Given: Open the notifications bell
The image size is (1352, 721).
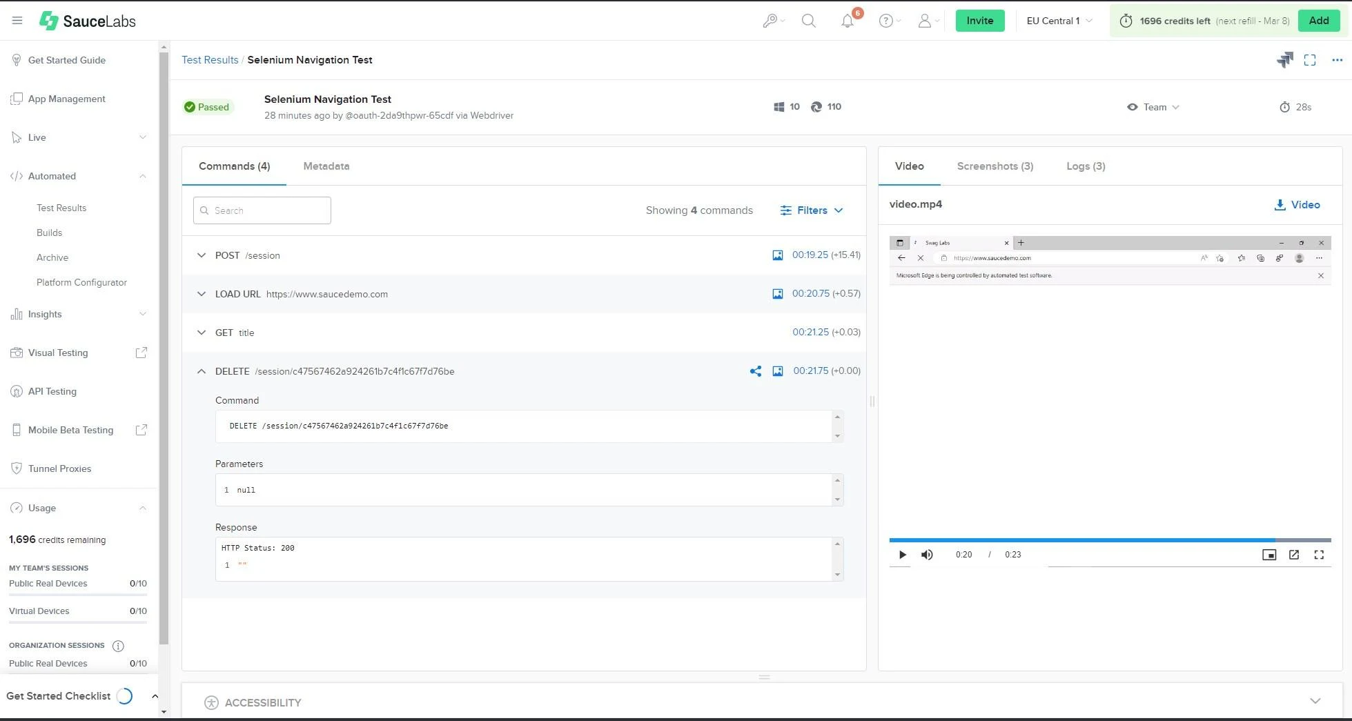Looking at the screenshot, I should 848,20.
